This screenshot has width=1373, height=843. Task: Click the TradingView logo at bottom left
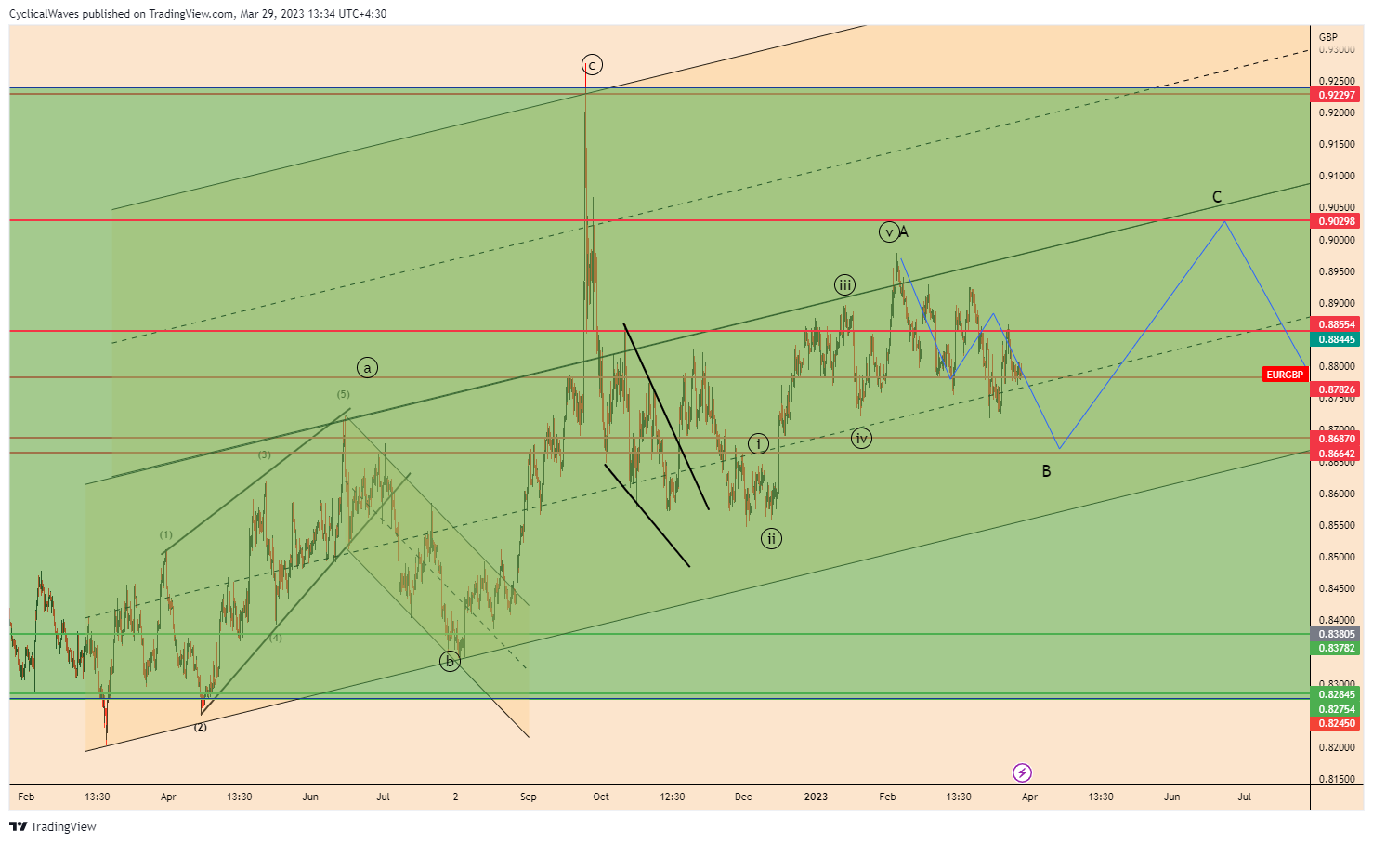(x=53, y=826)
